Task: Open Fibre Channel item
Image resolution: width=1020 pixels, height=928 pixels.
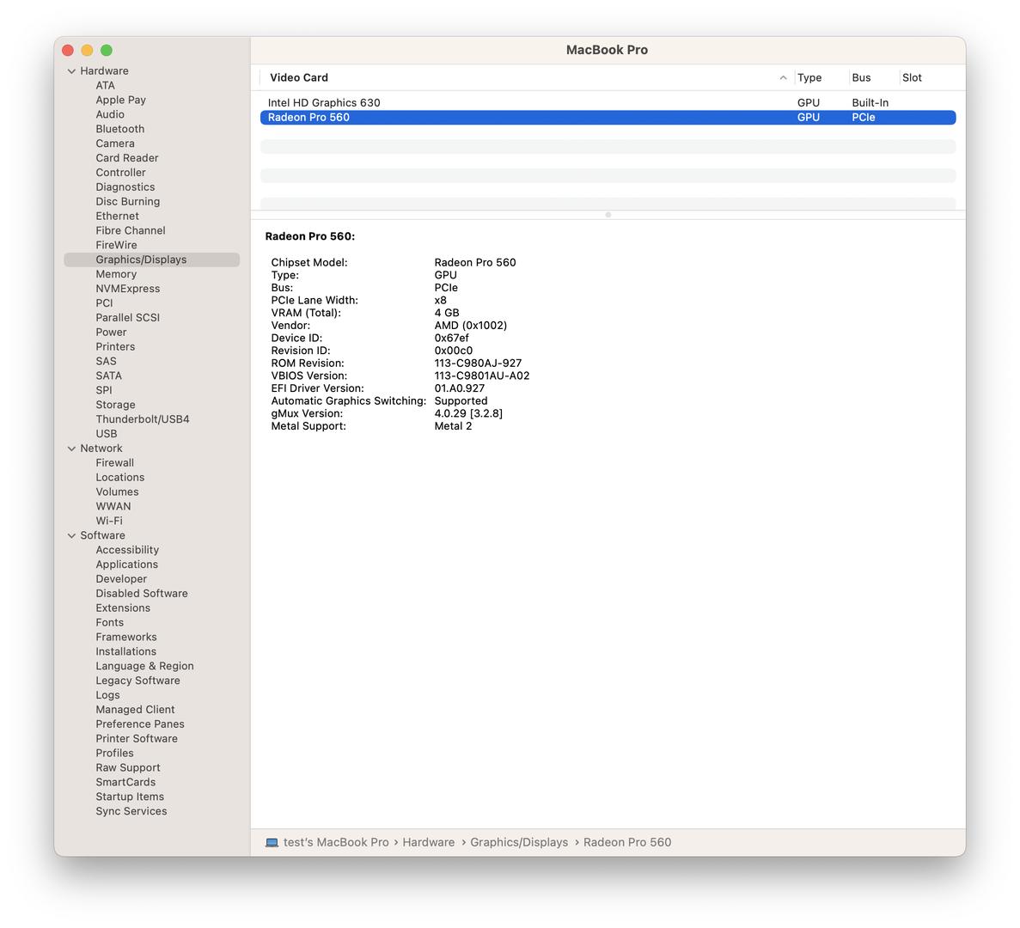Action: click(130, 230)
